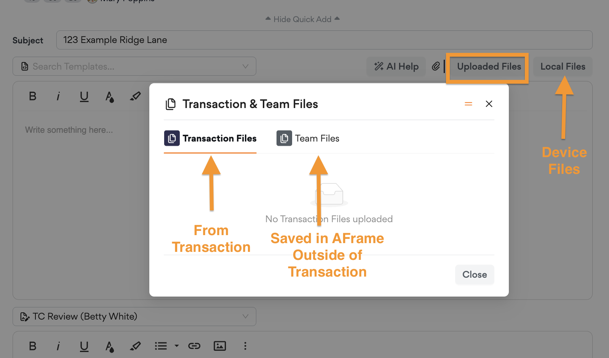Click the 'Write something here...' editor area

coord(69,130)
